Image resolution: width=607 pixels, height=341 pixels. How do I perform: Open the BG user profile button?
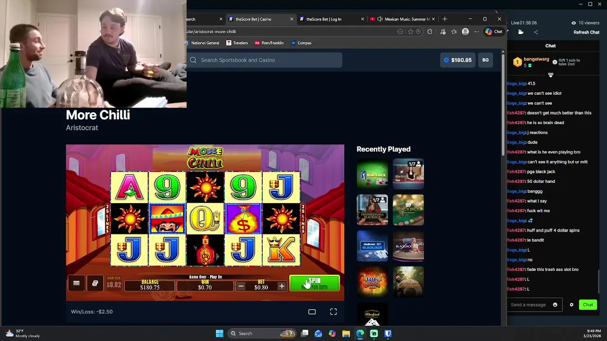coord(486,60)
